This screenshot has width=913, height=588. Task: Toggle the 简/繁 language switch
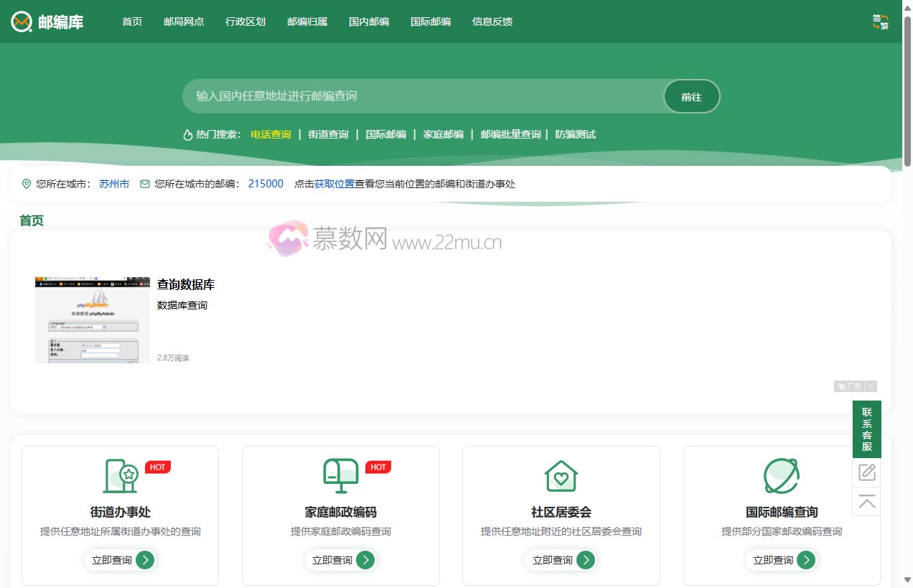click(880, 22)
